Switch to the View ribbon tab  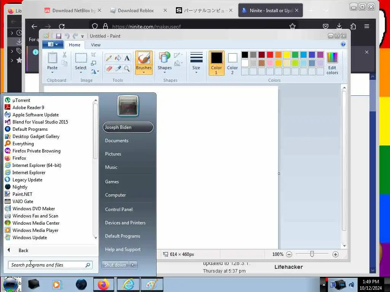(96, 45)
